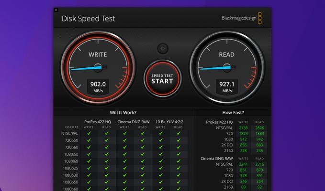Click Cinema DNG 720 read value 879

(x=259, y=170)
